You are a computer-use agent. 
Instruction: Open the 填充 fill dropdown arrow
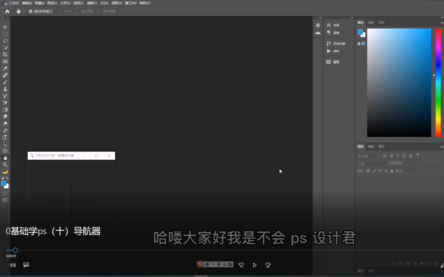(x=416, y=171)
